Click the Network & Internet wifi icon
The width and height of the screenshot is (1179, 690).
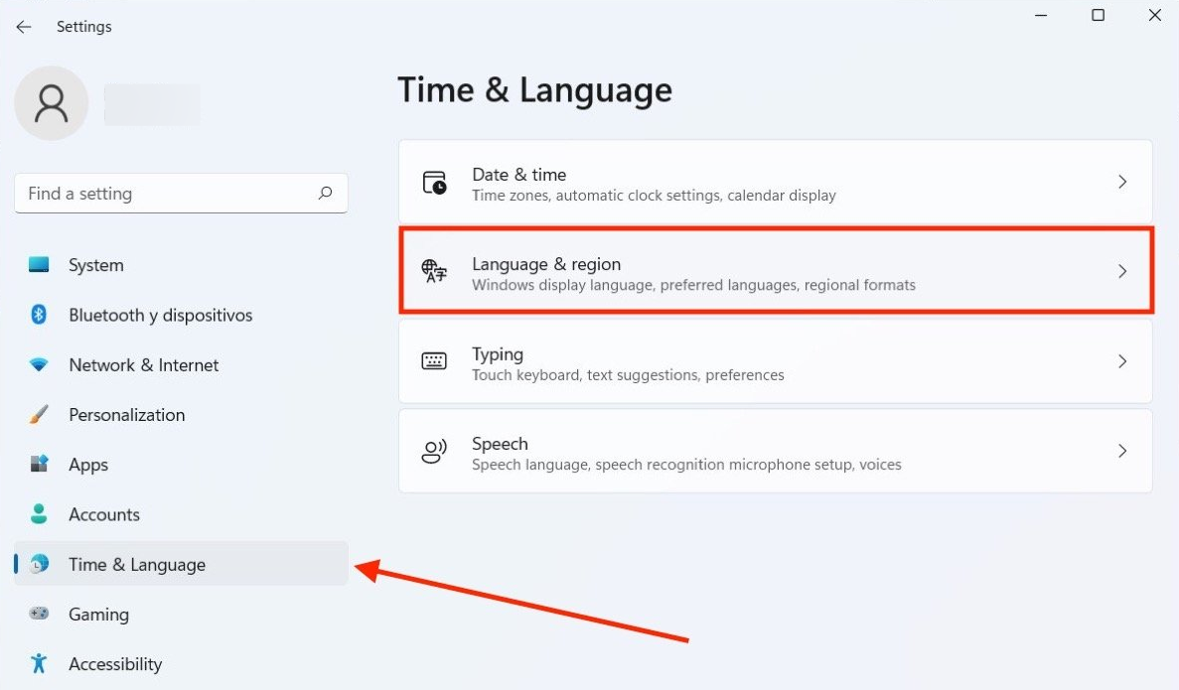point(39,365)
